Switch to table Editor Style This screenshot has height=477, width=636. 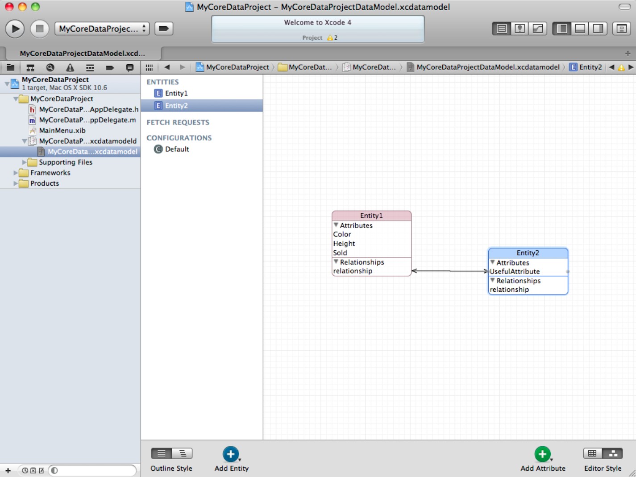coord(592,453)
